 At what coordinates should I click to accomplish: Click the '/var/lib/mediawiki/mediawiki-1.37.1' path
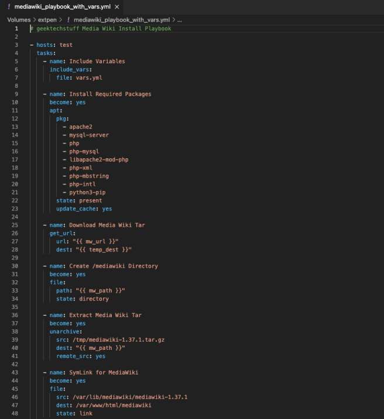[130, 397]
